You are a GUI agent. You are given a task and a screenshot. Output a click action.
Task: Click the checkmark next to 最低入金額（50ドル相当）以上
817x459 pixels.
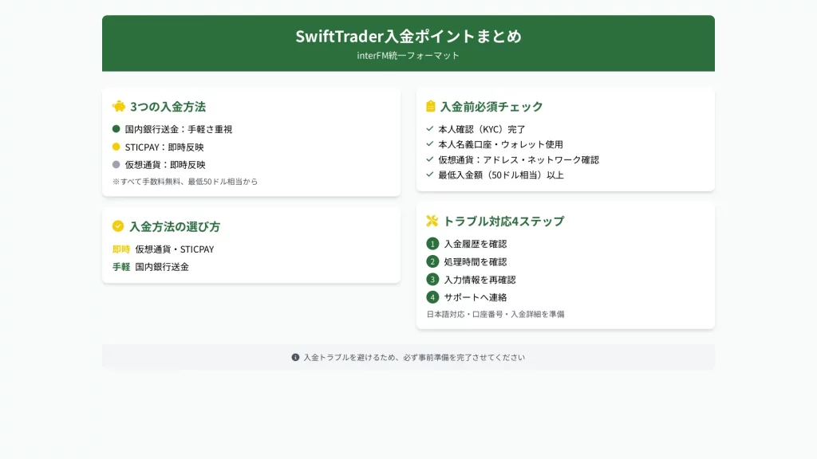coord(430,175)
